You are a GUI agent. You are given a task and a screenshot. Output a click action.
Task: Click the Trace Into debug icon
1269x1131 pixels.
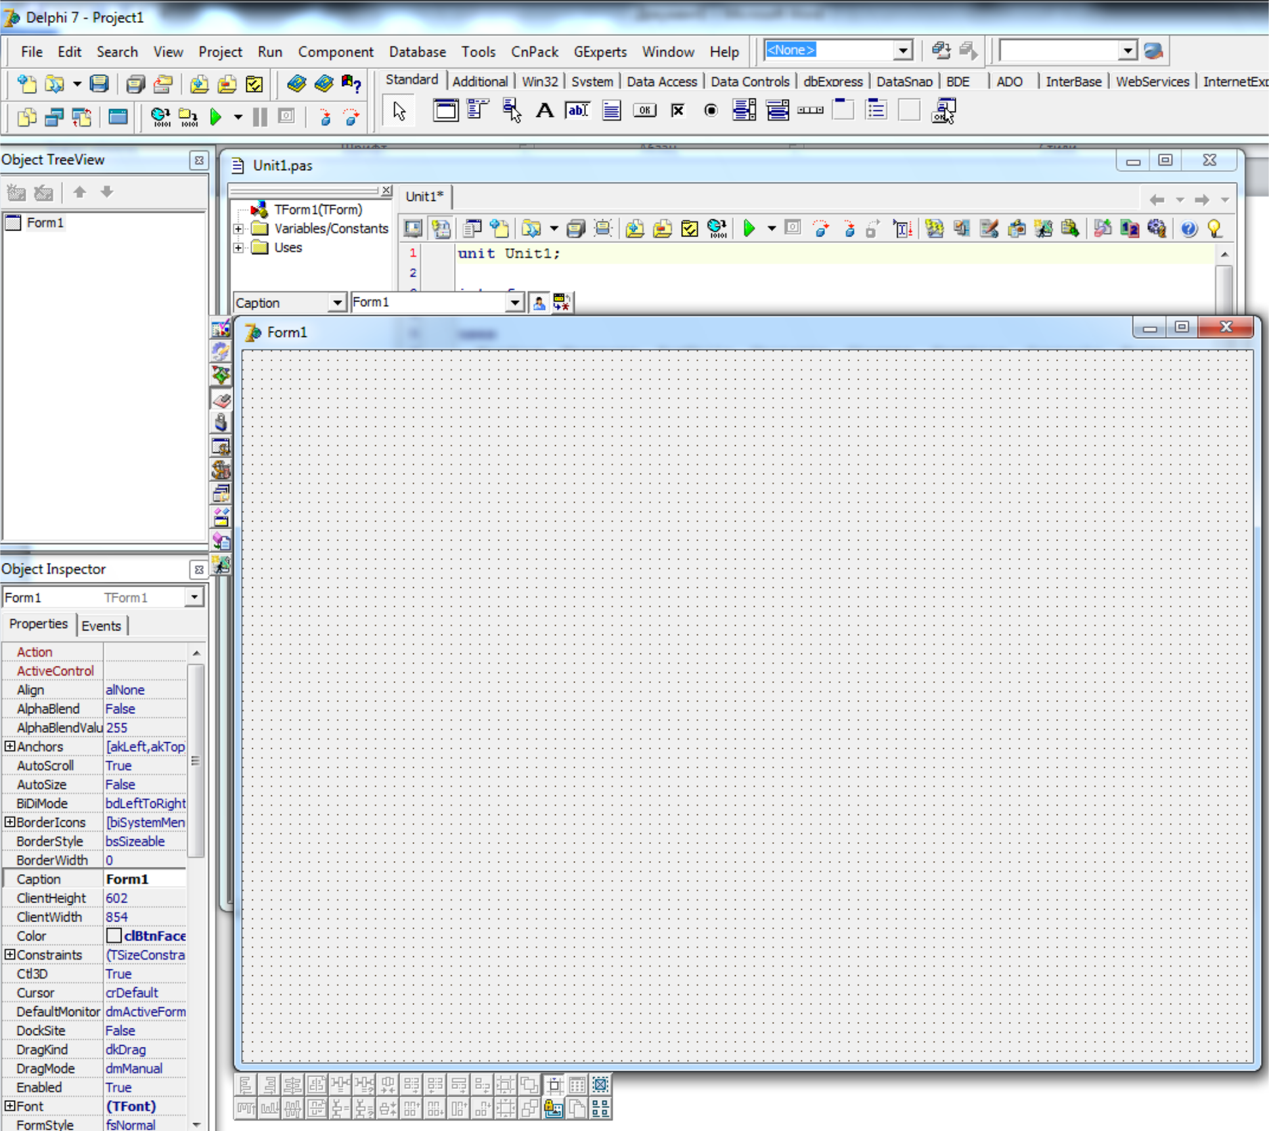(x=324, y=118)
